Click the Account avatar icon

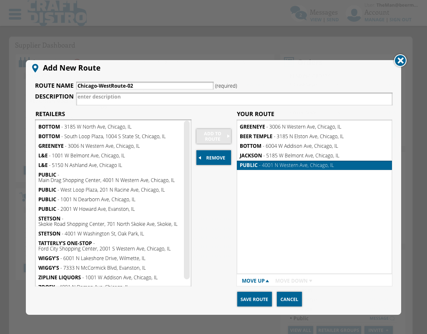click(354, 14)
